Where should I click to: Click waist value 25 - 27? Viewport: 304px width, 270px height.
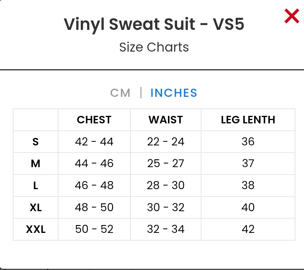(x=166, y=164)
